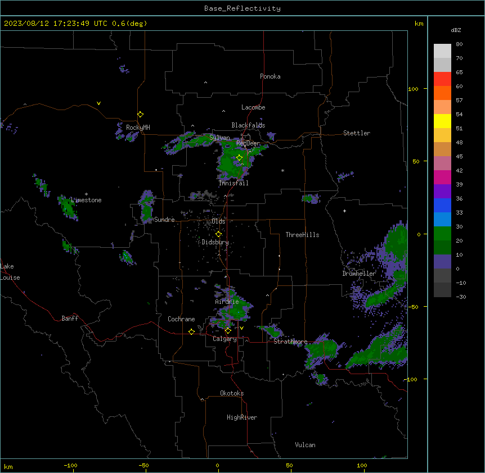
Task: Click the Cochrane label
Action: 181,319
